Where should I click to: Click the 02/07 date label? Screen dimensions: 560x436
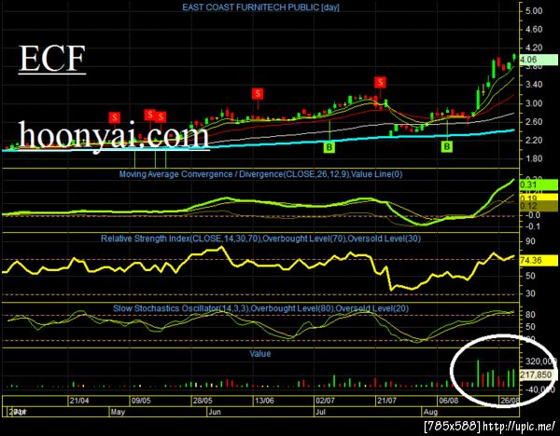point(326,401)
